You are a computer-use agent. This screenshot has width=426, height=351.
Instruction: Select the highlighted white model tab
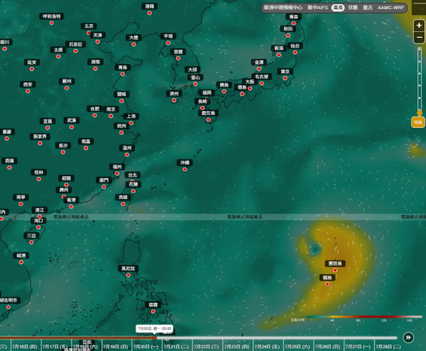click(338, 8)
